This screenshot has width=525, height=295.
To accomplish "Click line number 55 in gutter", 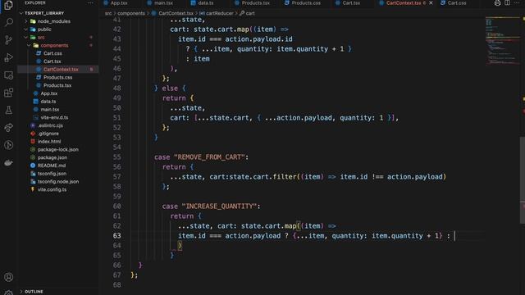I will 116,157.
